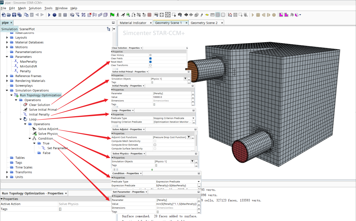Click filter button for Adjoint Cost Functions
The image size is (356, 221).
click(189, 137)
